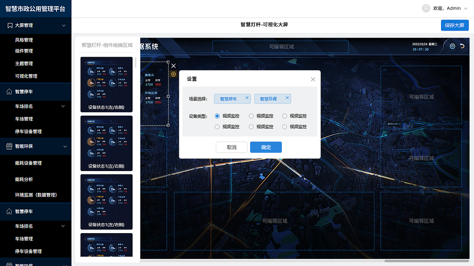Select the last 视频监控 radio in the bottom row

tap(284, 127)
